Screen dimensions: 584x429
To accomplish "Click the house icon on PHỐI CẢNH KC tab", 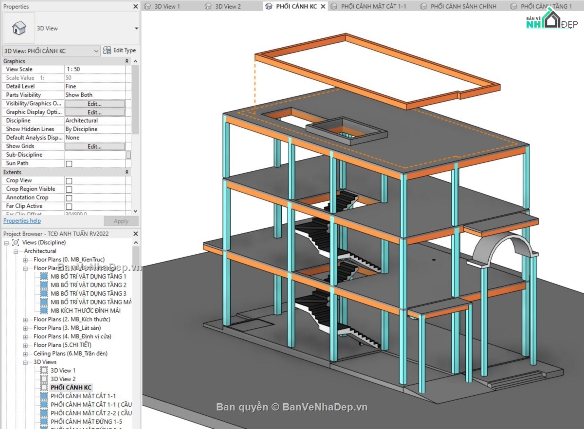I will 268,6.
